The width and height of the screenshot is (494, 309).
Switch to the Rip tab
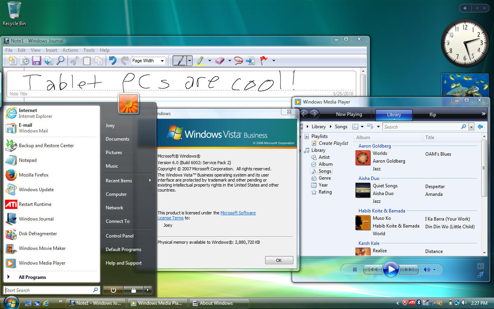433,115
